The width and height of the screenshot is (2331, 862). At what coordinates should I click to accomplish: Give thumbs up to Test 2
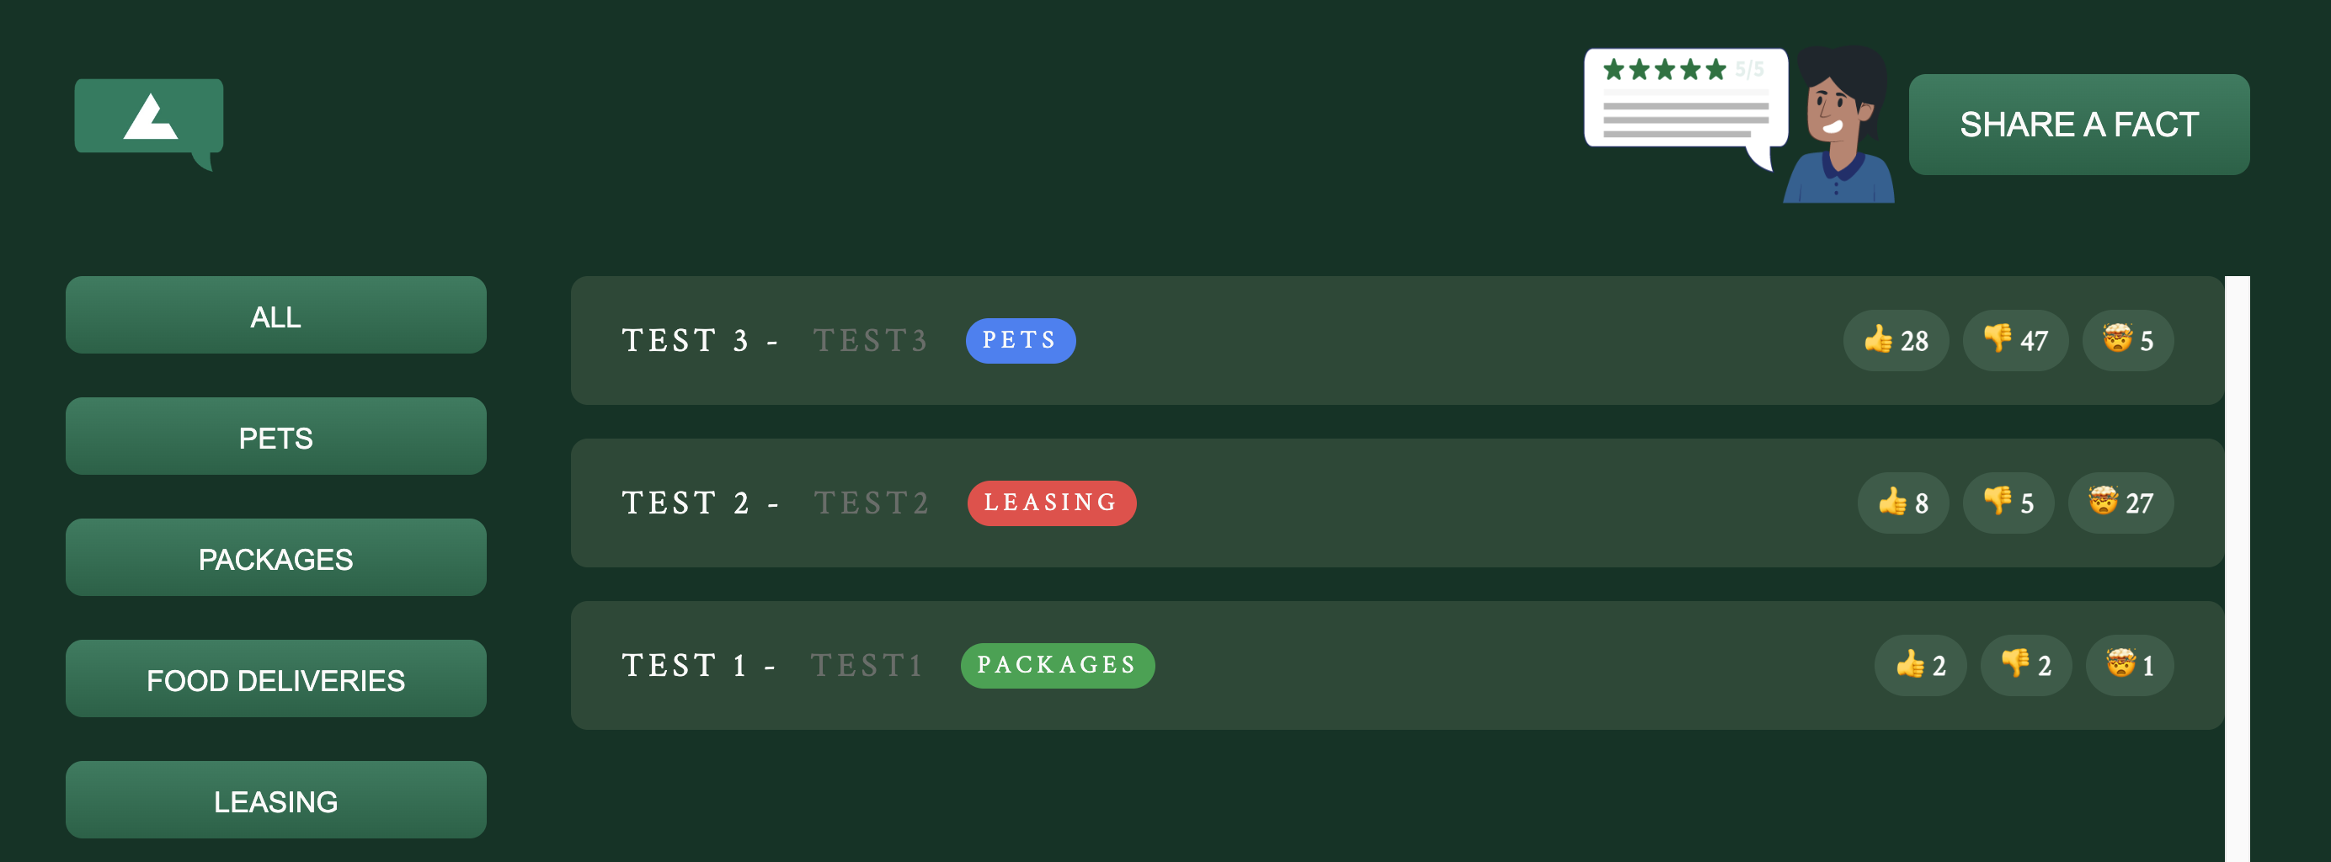tap(1902, 503)
